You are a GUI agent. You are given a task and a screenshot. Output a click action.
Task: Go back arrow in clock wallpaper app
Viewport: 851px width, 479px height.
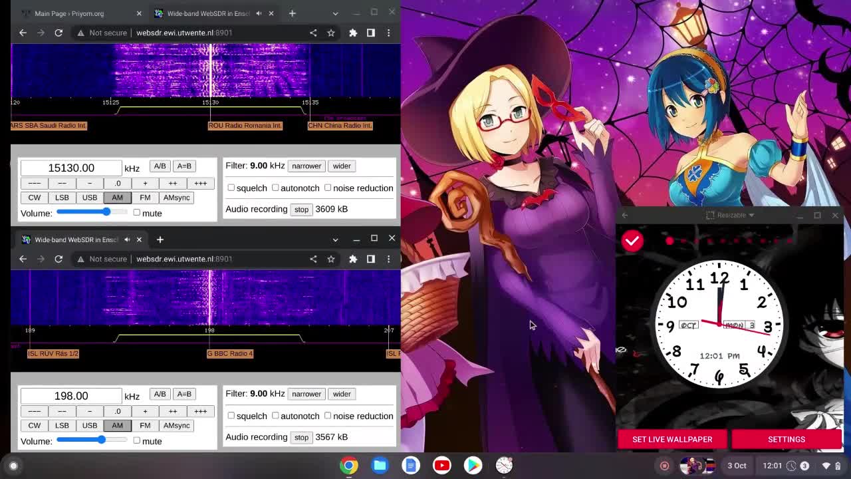point(624,215)
